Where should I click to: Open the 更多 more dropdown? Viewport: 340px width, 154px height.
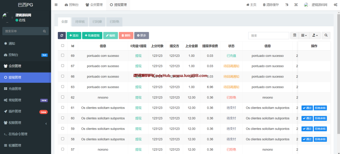(141, 35)
